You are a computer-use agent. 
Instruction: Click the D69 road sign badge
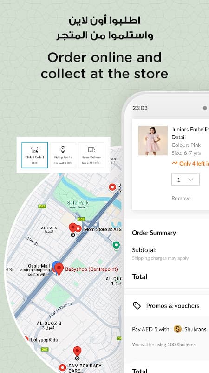coord(81,219)
